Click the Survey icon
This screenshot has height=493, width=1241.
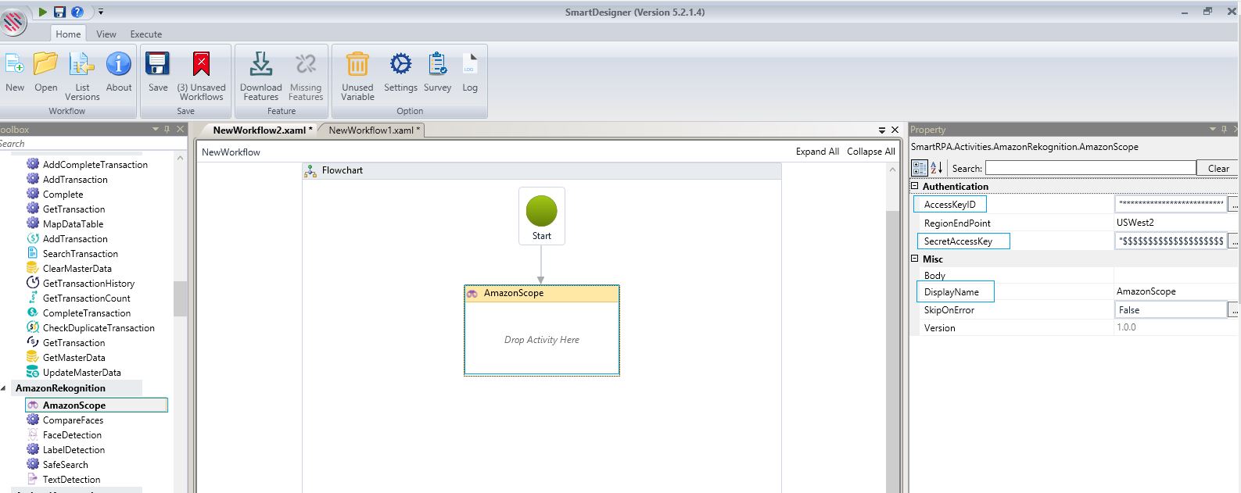[x=437, y=66]
